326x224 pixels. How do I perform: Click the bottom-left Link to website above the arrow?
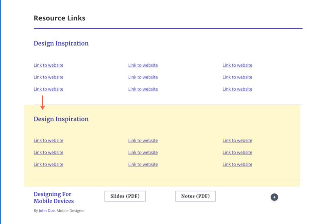pos(48,89)
